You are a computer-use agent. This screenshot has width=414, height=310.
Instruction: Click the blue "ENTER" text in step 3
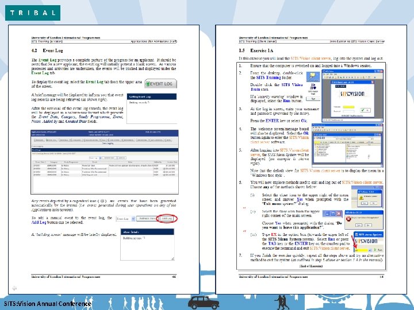pyautogui.click(x=272, y=121)
